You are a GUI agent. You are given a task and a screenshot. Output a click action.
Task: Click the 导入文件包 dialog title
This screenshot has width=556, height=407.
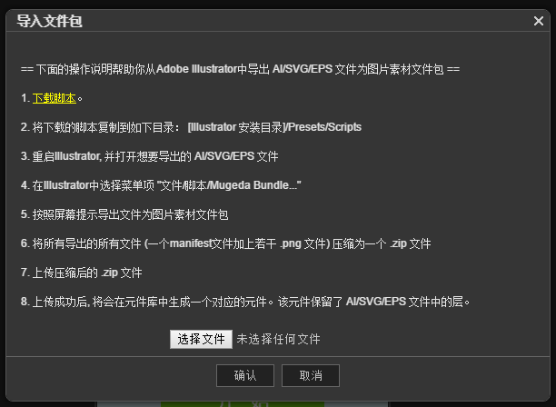(x=50, y=21)
